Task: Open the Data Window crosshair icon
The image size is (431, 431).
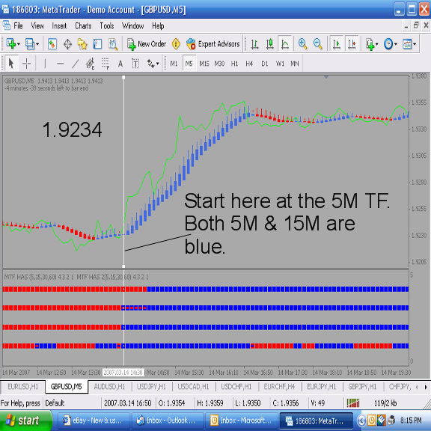Action: point(67,44)
